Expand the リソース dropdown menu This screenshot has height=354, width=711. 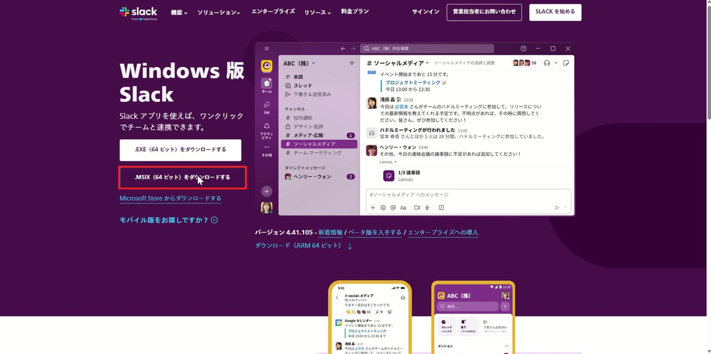click(317, 12)
